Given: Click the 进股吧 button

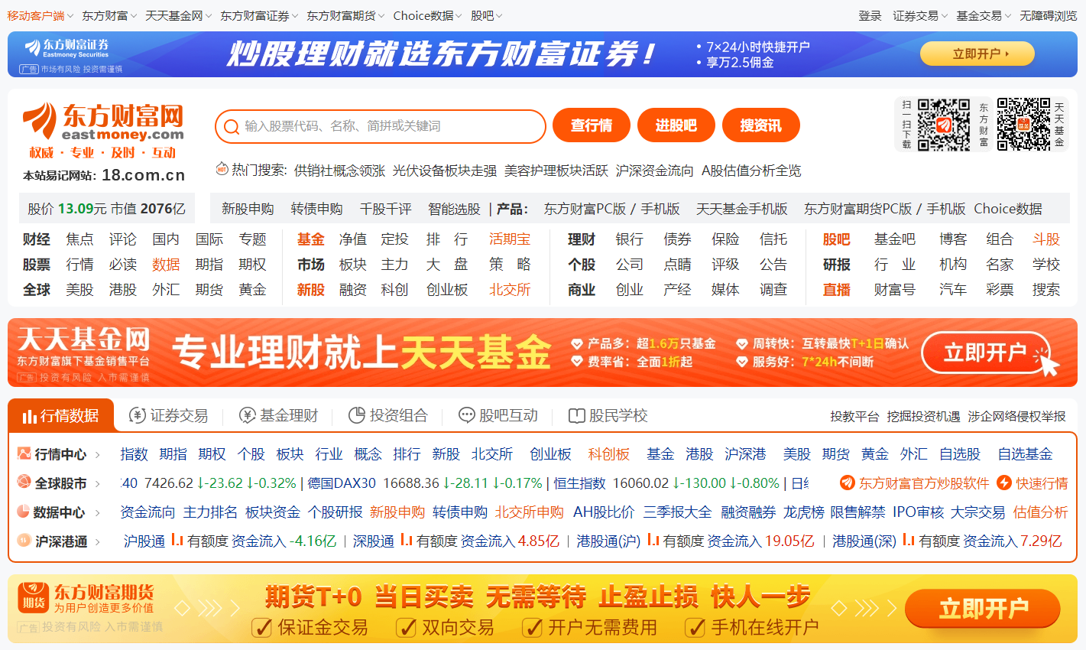Looking at the screenshot, I should (676, 125).
